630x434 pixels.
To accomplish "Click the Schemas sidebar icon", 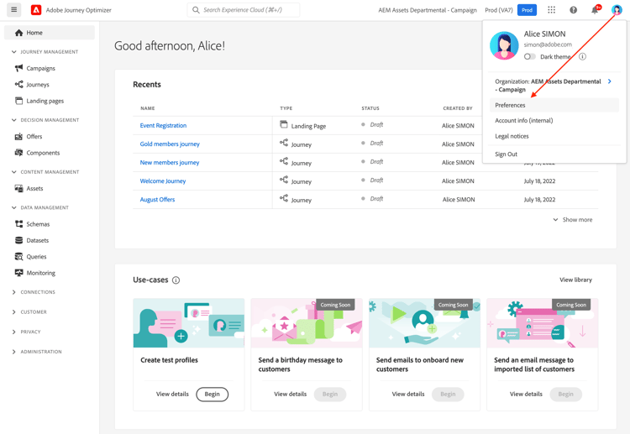I will point(18,224).
